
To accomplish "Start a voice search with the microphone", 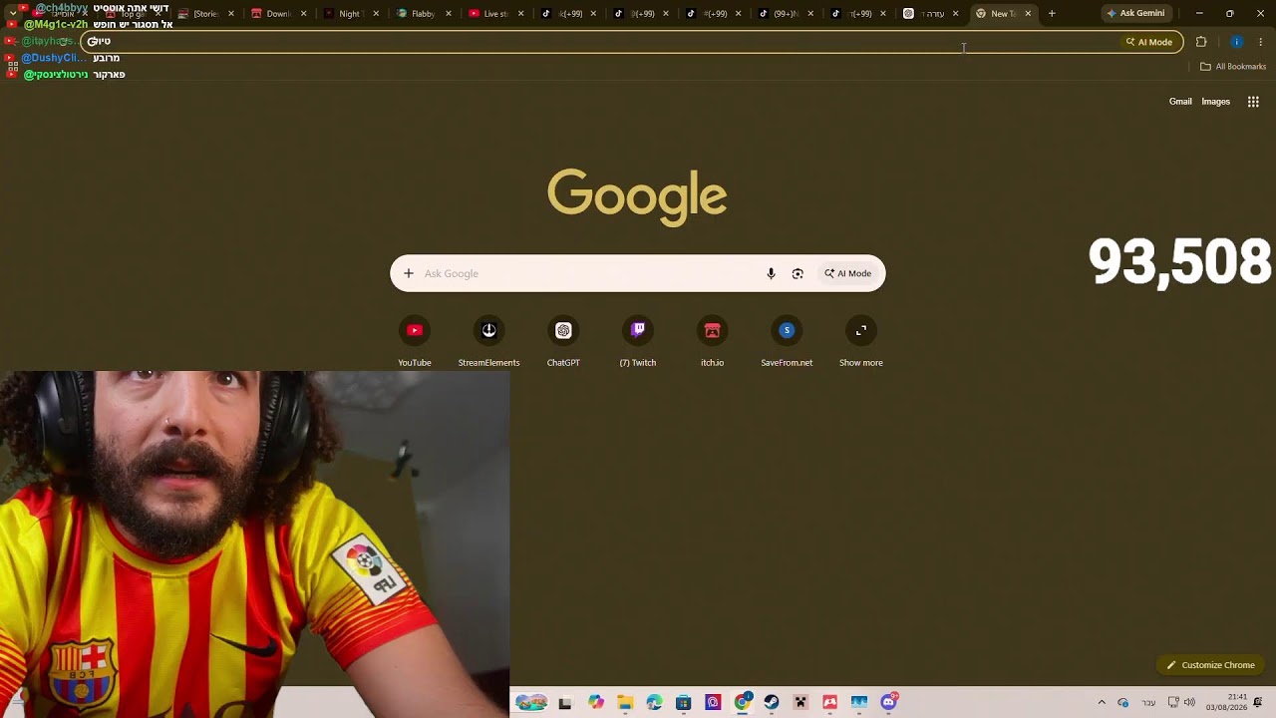I will click(771, 273).
